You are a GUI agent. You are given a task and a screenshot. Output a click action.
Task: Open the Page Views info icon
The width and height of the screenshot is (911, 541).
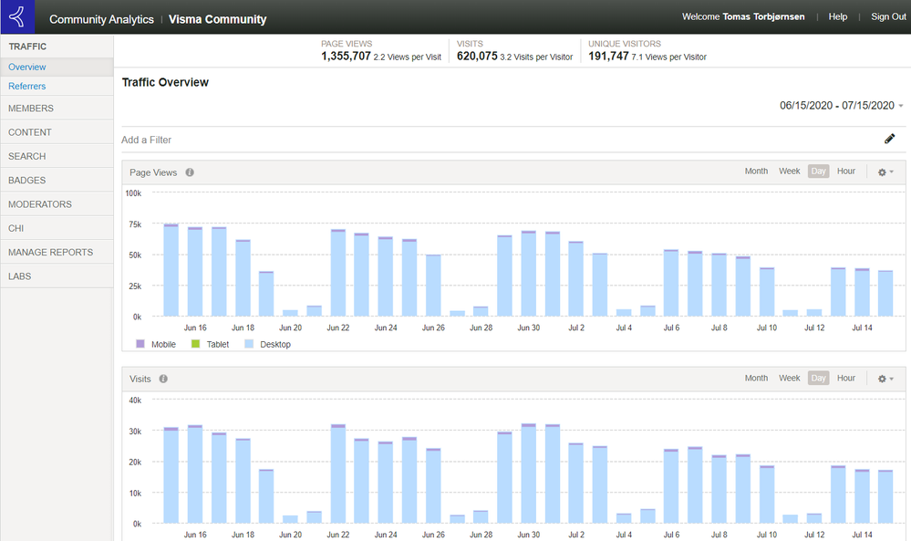(190, 172)
